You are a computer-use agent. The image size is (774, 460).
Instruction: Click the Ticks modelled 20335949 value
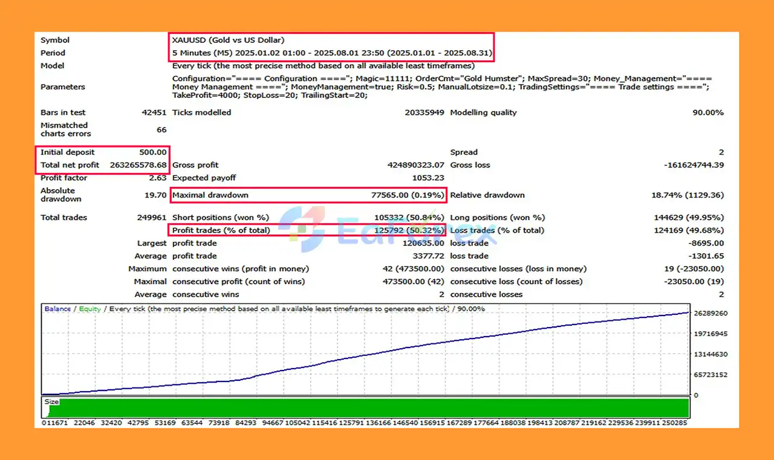point(424,112)
